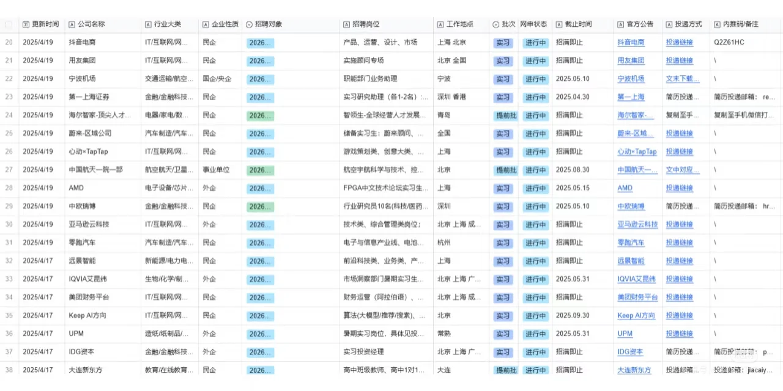Click the select-type icon beside 招聘对象 header
This screenshot has height=391, width=783.
[249, 24]
